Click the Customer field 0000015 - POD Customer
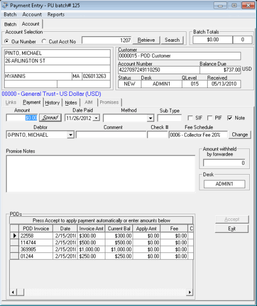The height and width of the screenshot is (306, 257). [x=179, y=56]
